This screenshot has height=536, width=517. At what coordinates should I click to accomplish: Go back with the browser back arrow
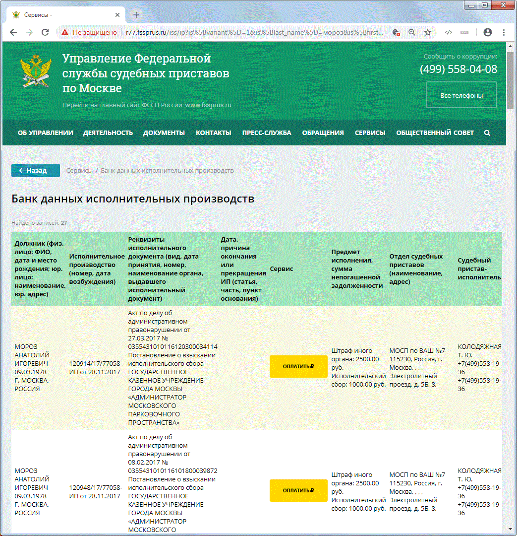pyautogui.click(x=13, y=32)
